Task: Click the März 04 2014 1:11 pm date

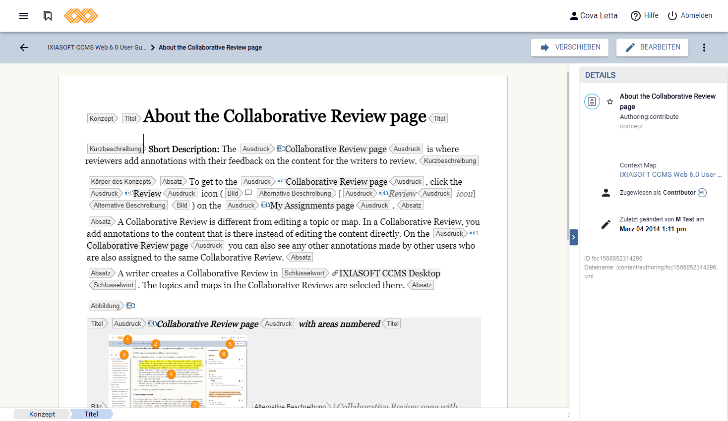Action: pyautogui.click(x=653, y=229)
